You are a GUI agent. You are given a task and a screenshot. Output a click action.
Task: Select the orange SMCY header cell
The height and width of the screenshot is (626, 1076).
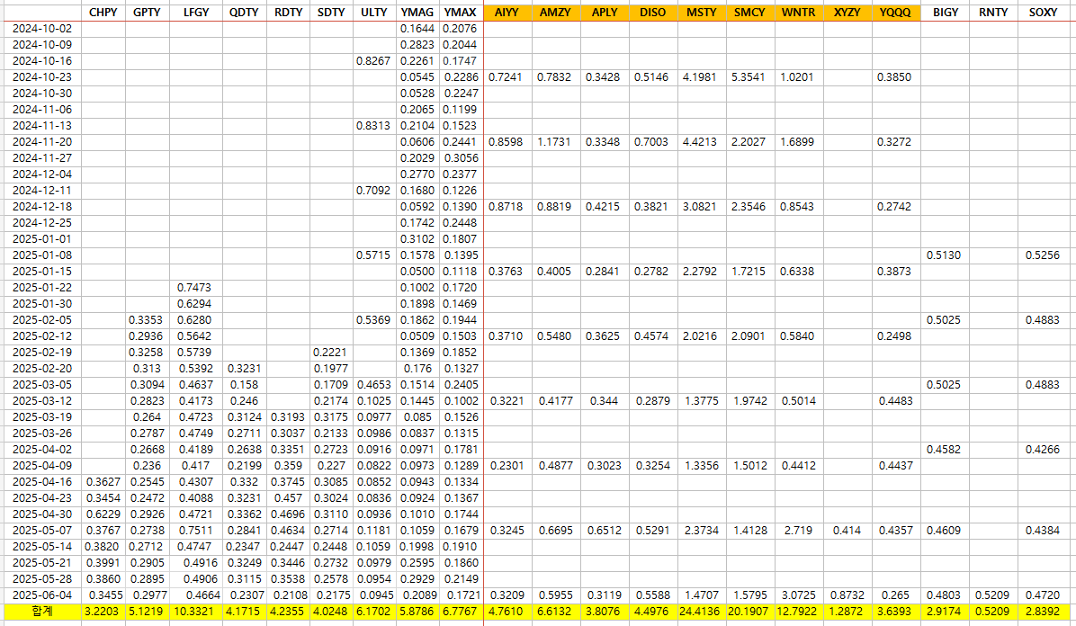tap(749, 13)
